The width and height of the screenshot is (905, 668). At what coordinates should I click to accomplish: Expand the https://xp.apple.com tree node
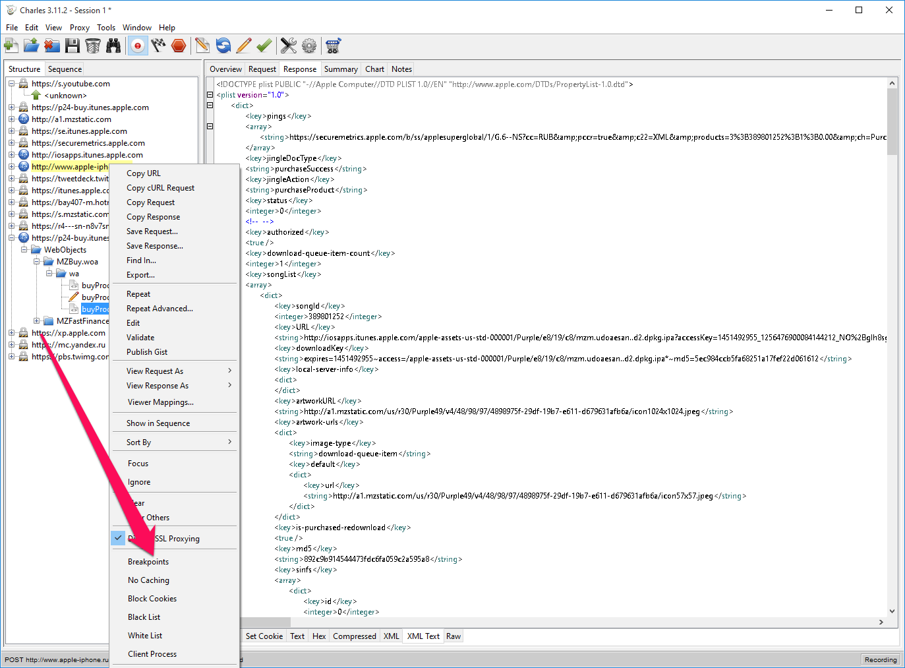pos(11,333)
